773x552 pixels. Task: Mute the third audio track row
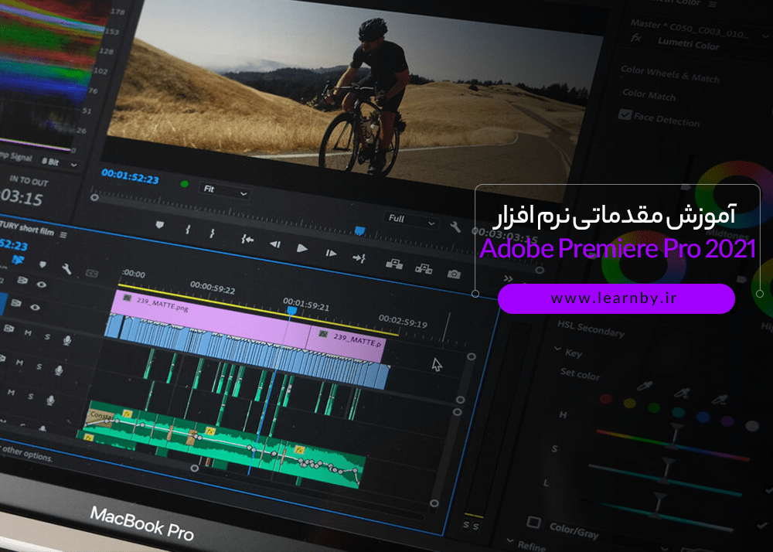point(12,392)
